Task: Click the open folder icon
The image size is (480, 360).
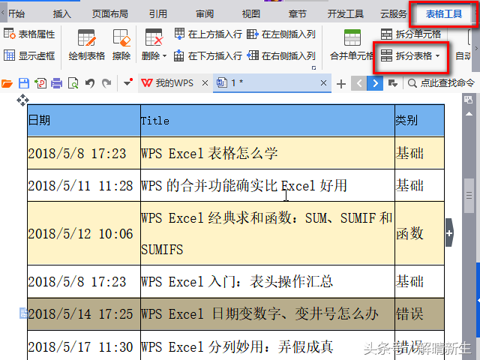Action: 7,83
